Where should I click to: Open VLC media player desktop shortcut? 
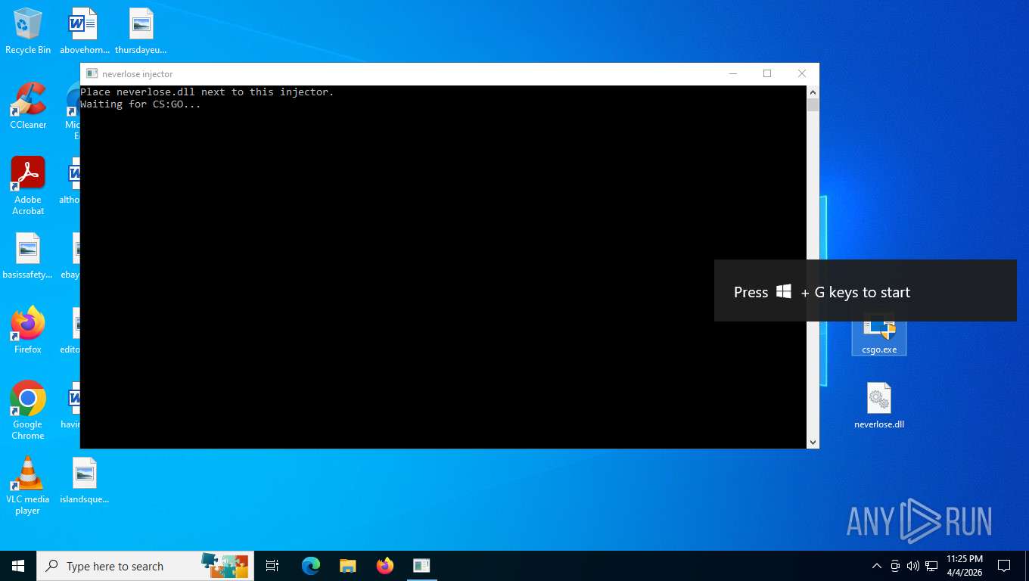coord(28,485)
